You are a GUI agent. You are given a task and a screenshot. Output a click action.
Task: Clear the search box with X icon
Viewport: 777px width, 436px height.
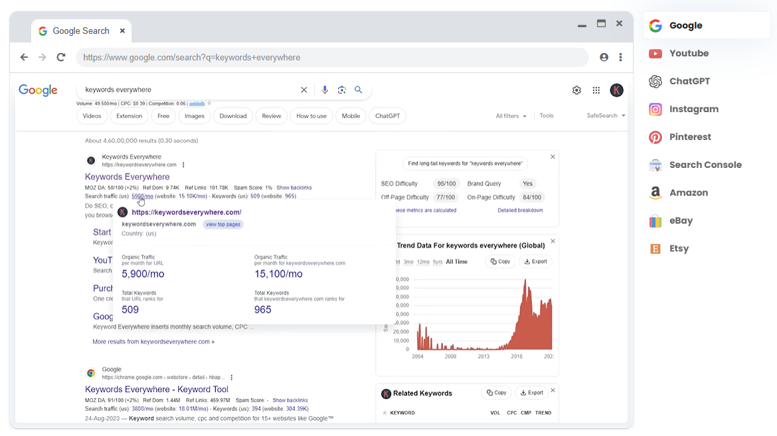pyautogui.click(x=303, y=90)
